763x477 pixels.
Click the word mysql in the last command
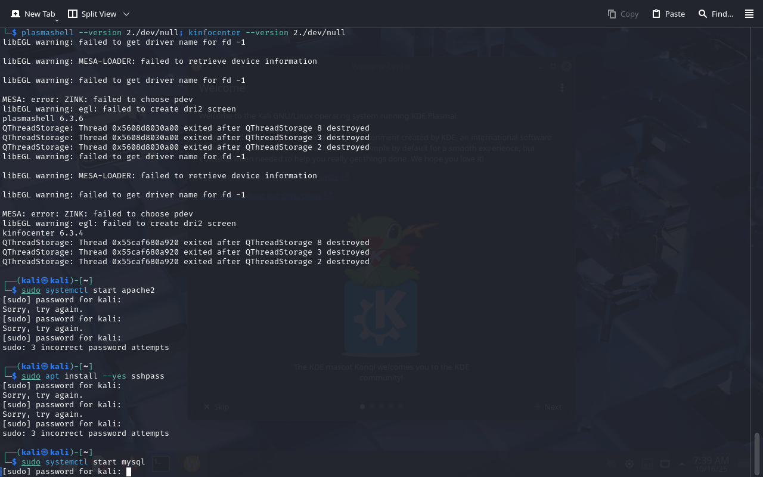133,462
